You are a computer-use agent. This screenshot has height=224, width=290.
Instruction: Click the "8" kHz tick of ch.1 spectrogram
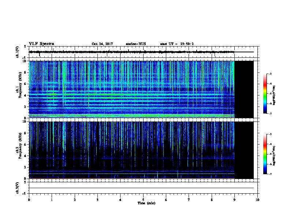tap(26, 72)
